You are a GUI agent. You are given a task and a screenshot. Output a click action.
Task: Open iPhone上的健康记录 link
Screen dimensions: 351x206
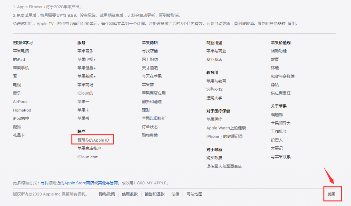coord(225,136)
